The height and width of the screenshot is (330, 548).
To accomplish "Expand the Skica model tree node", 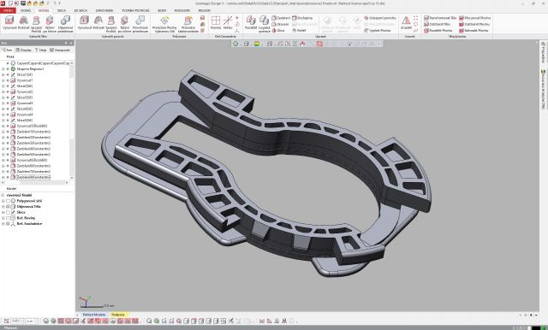I will click(3, 212).
